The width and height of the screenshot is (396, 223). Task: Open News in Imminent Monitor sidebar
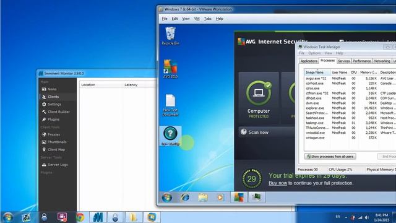tap(49, 89)
